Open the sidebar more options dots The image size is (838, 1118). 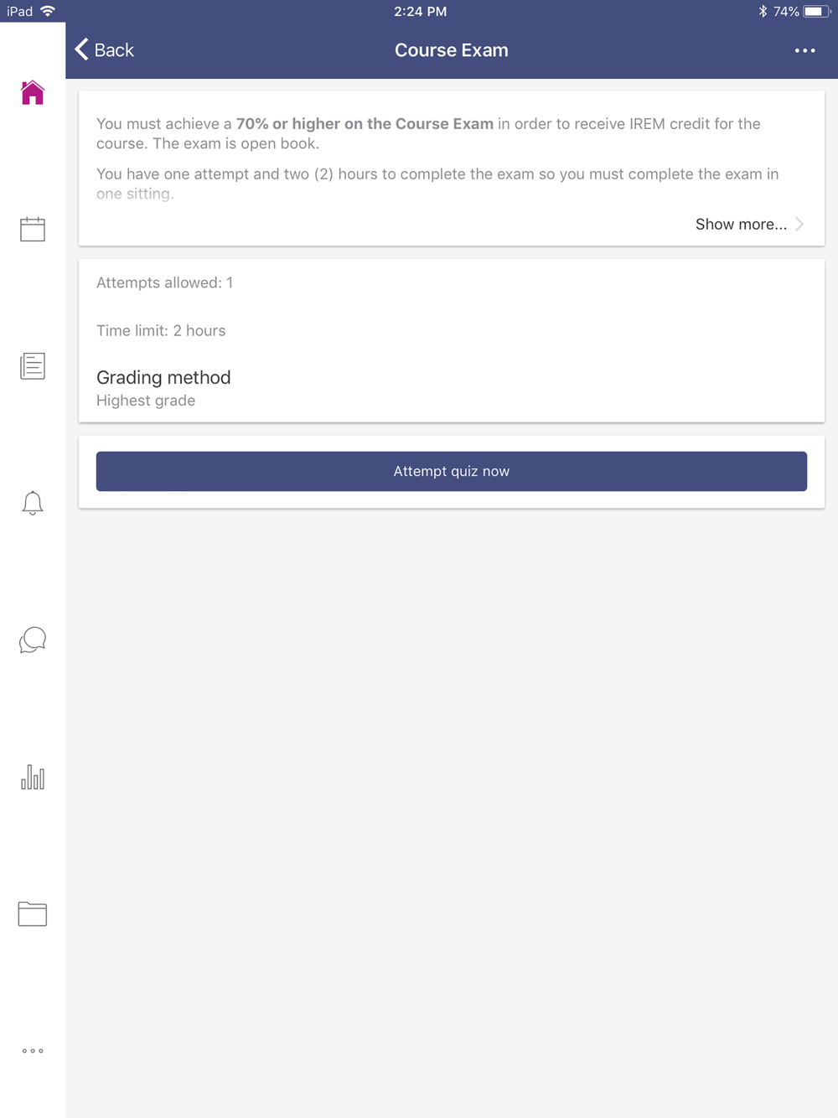(33, 1051)
